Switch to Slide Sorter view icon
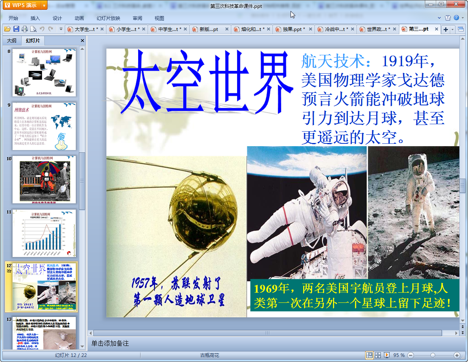 [x=378, y=355]
